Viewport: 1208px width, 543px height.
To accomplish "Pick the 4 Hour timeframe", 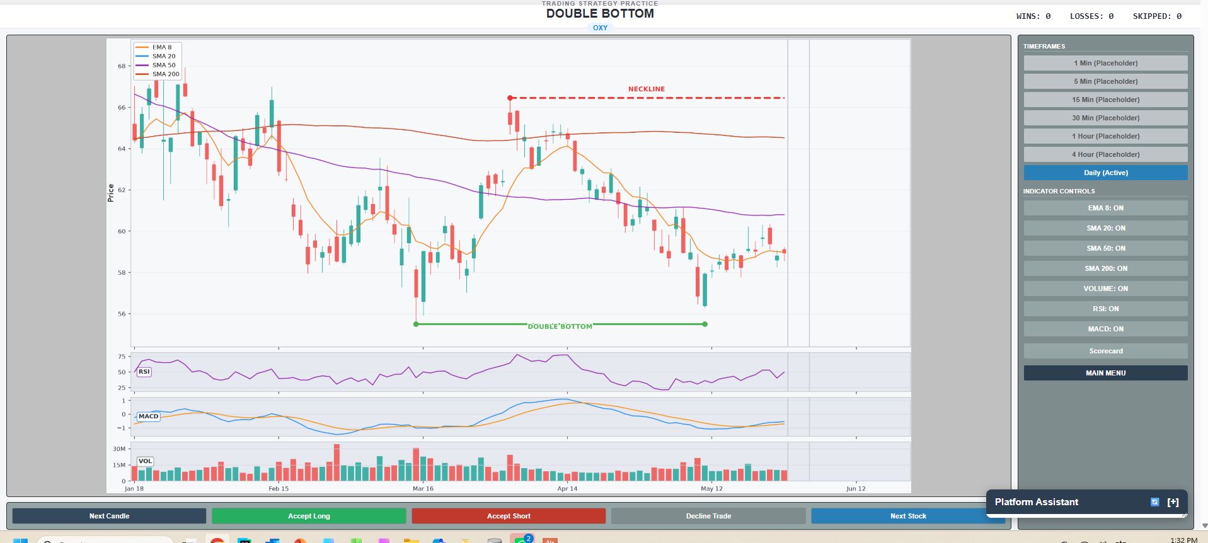I will pos(1105,154).
